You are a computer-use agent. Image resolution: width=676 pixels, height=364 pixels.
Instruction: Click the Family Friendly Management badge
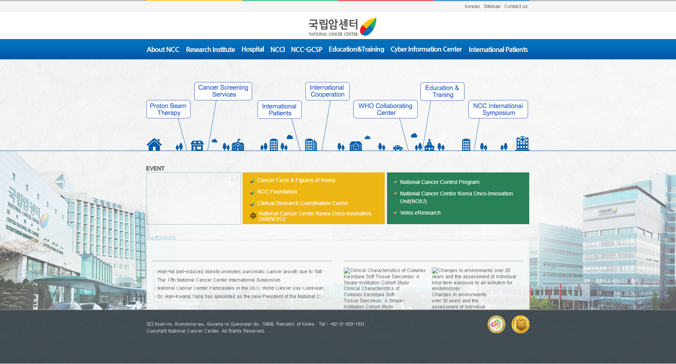[x=496, y=325]
